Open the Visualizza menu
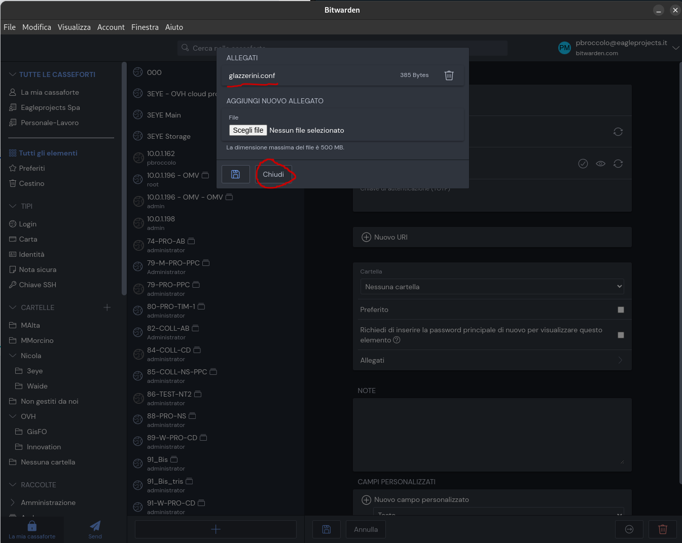The width and height of the screenshot is (682, 543). [74, 27]
